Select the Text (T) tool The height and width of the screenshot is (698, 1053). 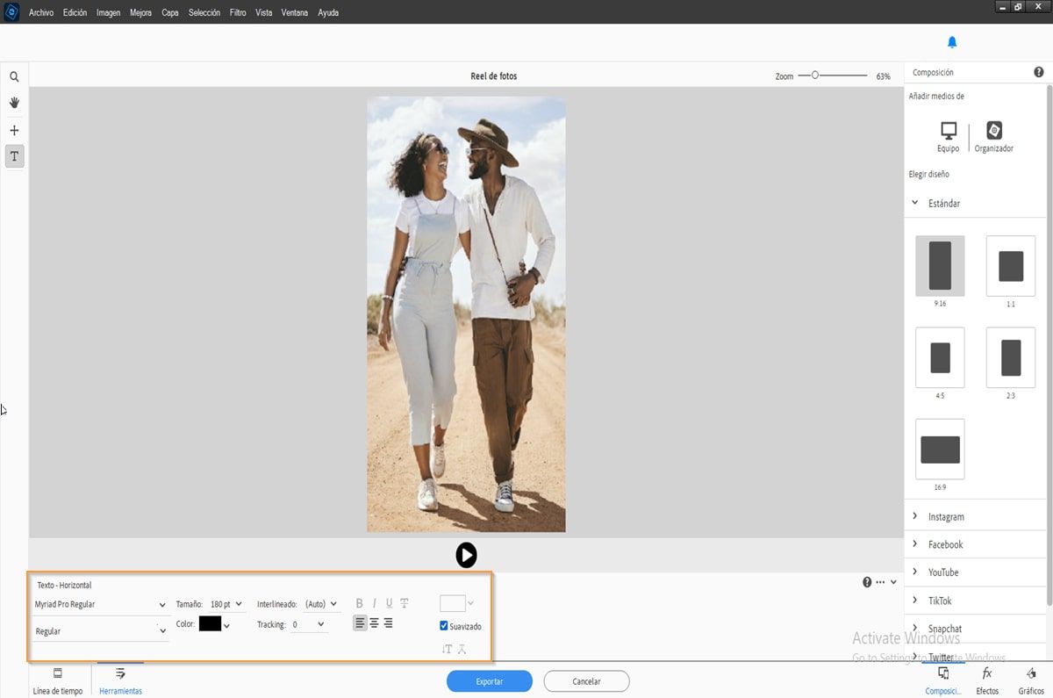[x=14, y=156]
